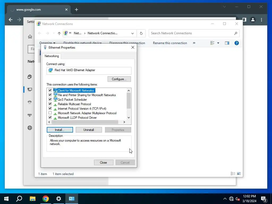Click the horizontal scroll right arrow in items list
The width and height of the screenshot is (272, 204).
tap(124, 122)
